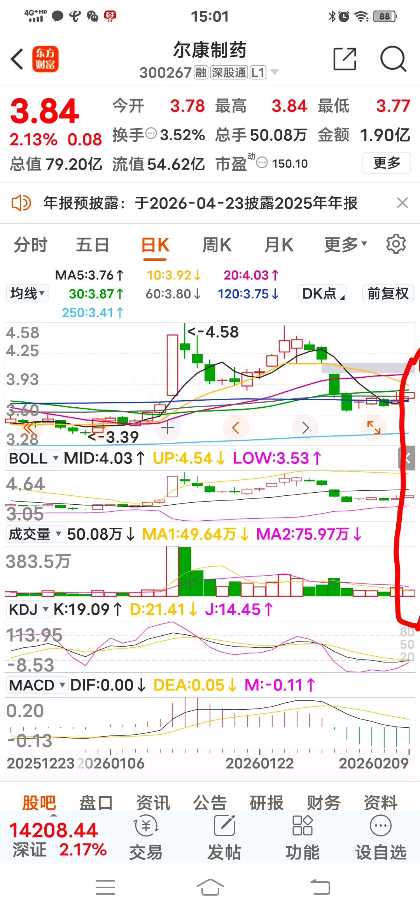Tap the L1 level tag

(x=258, y=72)
